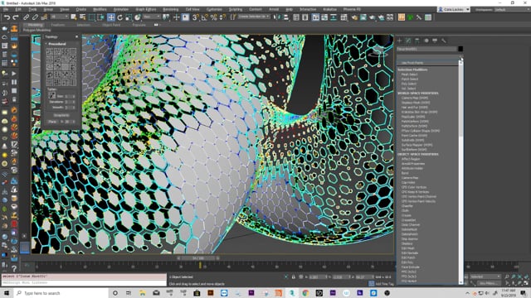Open the Windows Start menu

coord(6,293)
